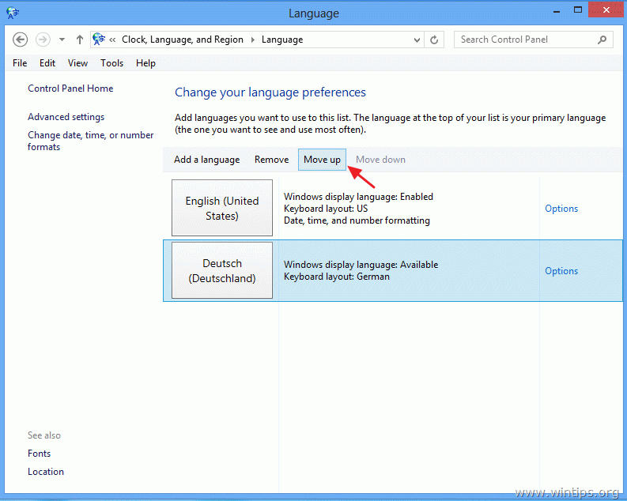Click 'Windows display language: Enabled' text
The height and width of the screenshot is (501, 627).
358,197
